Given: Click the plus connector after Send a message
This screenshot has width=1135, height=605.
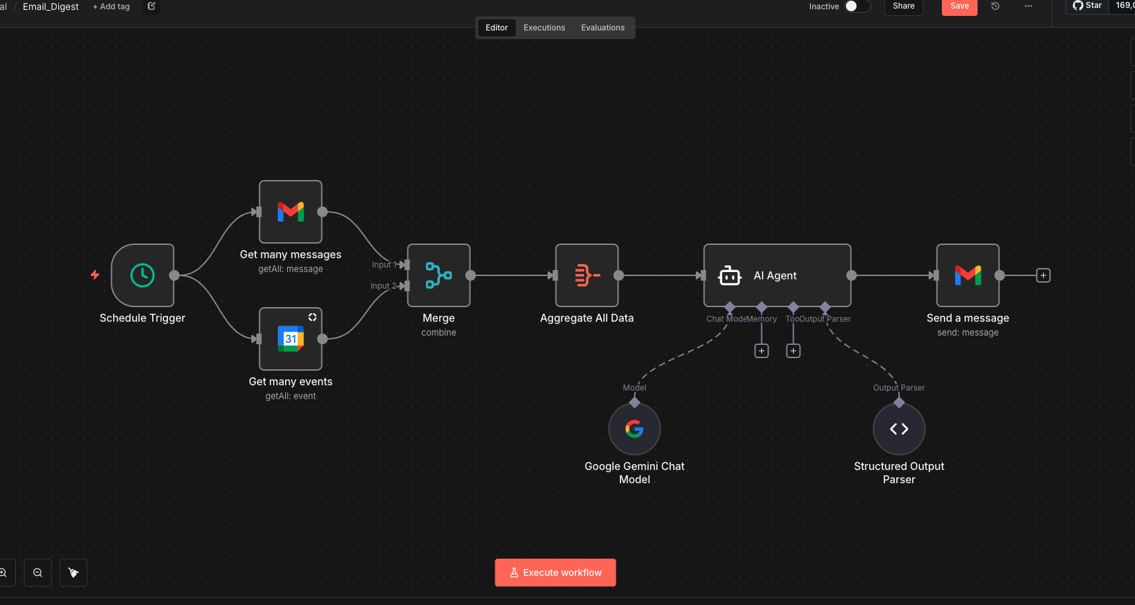Looking at the screenshot, I should coord(1043,275).
